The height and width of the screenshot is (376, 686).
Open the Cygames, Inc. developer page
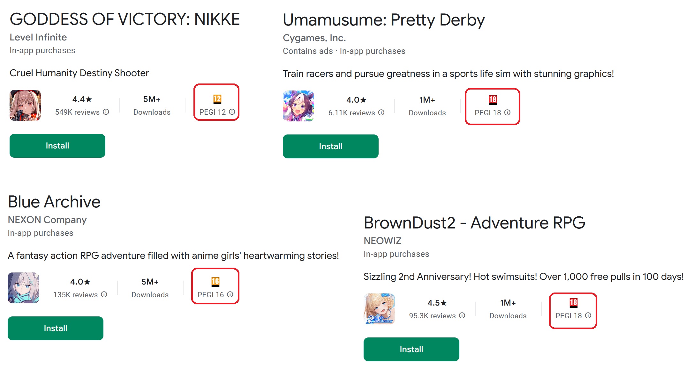tap(314, 38)
